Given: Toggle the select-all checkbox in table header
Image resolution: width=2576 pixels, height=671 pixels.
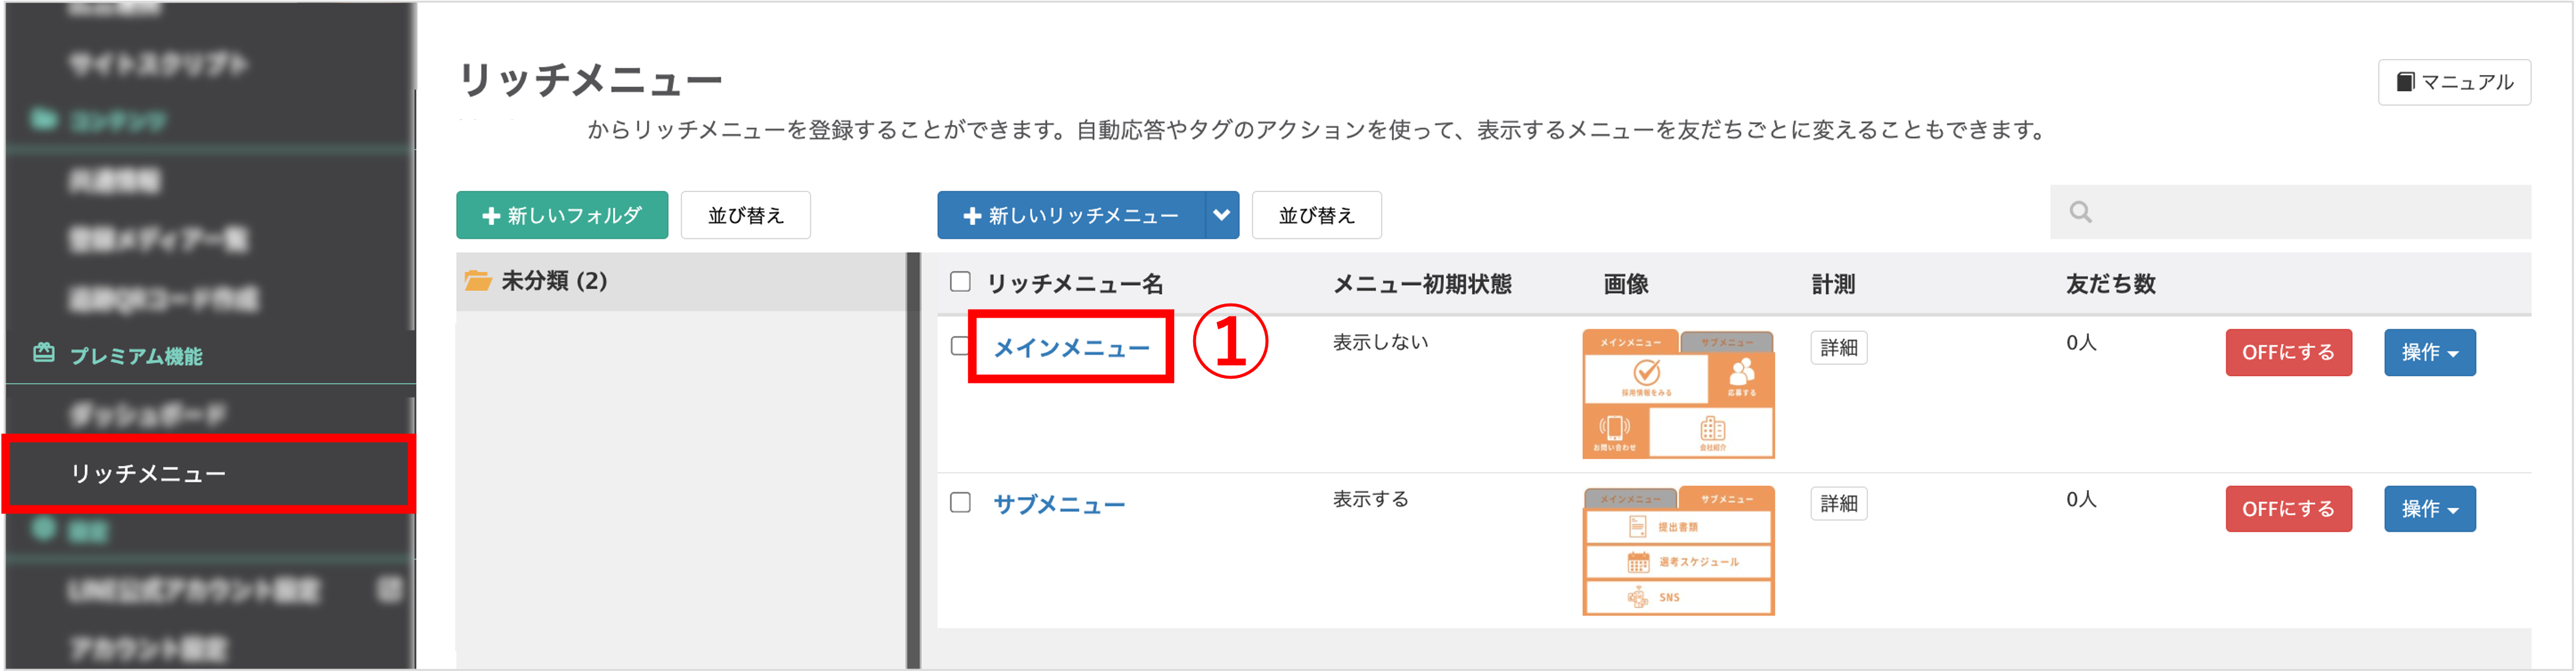Looking at the screenshot, I should coord(960,282).
